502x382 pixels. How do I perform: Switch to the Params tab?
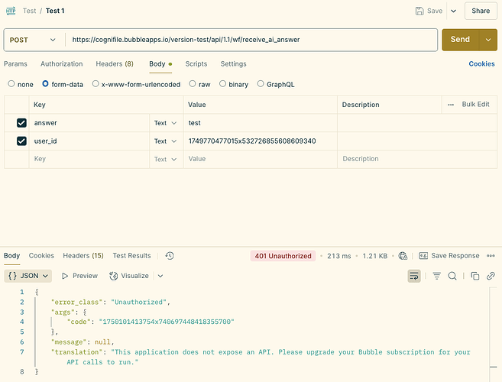pyautogui.click(x=15, y=63)
